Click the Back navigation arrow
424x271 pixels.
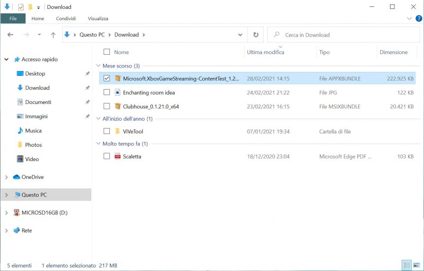tap(10, 35)
